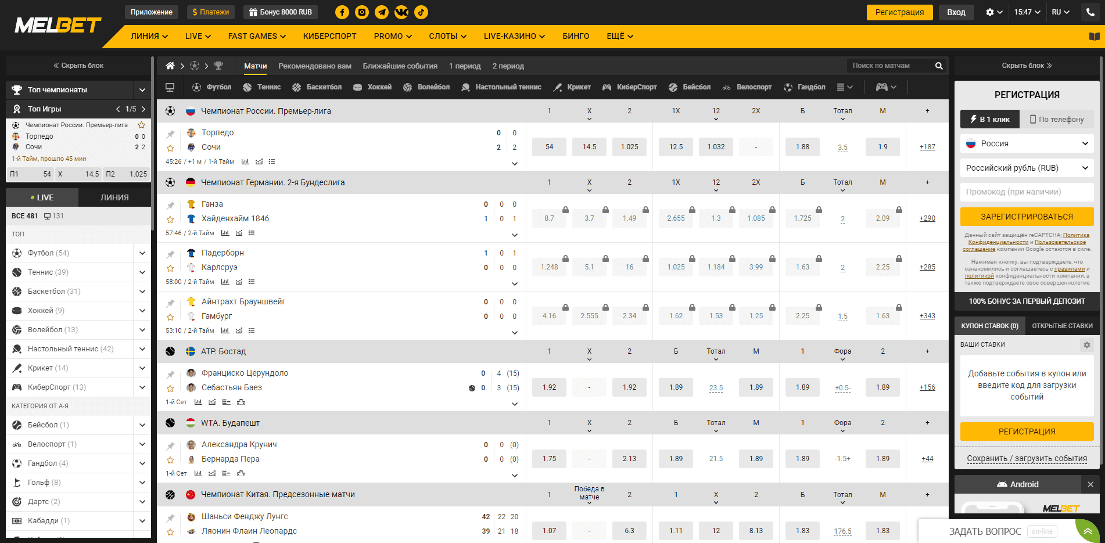1105x543 pixels.
Task: Close the Android app banner
Action: (1090, 484)
